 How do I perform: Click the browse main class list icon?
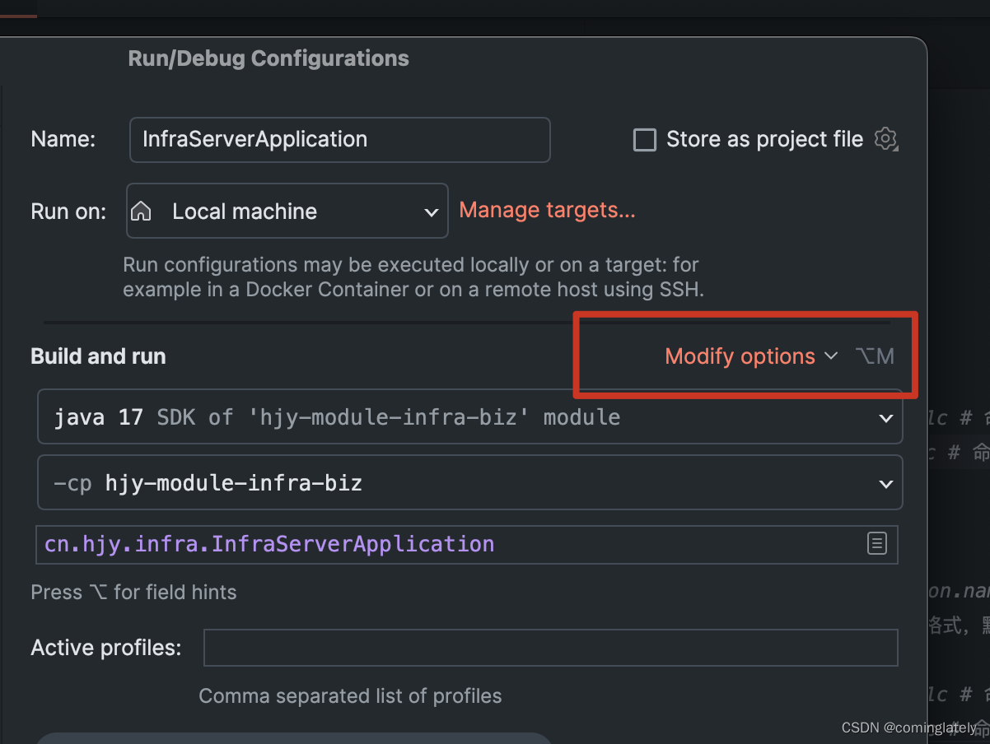pos(877,544)
